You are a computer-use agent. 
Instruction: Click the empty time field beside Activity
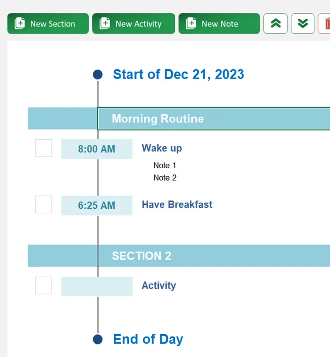click(97, 286)
